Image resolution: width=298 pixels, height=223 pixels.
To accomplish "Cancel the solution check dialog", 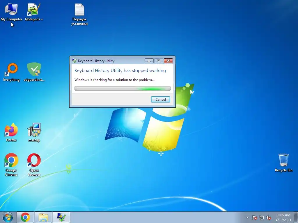I will click(x=161, y=100).
